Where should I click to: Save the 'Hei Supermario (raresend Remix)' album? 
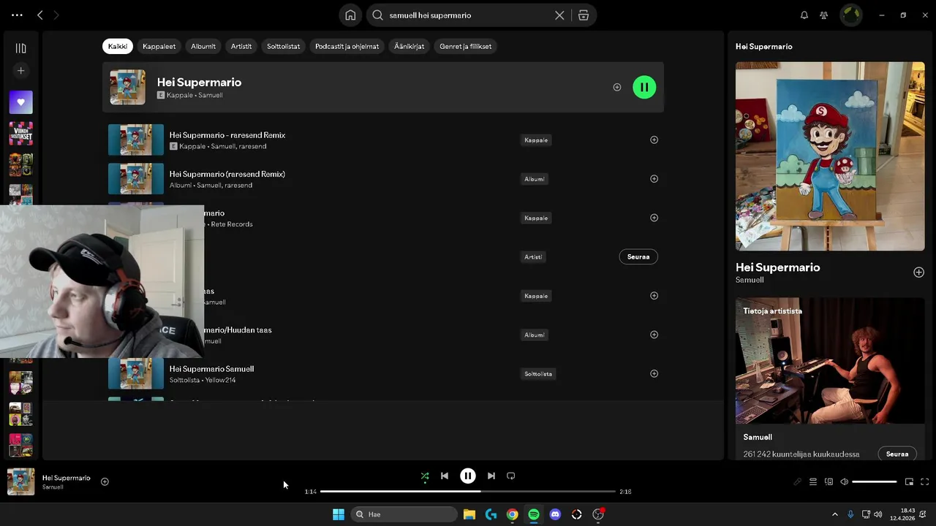pos(654,178)
